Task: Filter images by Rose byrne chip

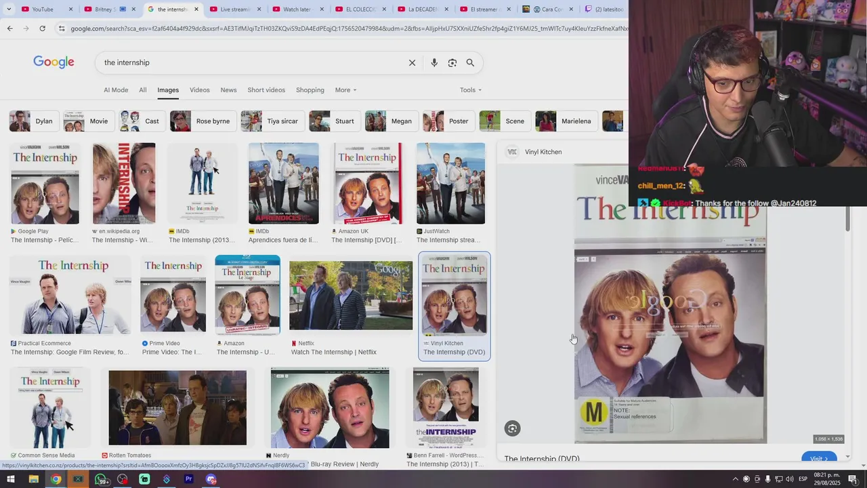Action: pyautogui.click(x=203, y=121)
